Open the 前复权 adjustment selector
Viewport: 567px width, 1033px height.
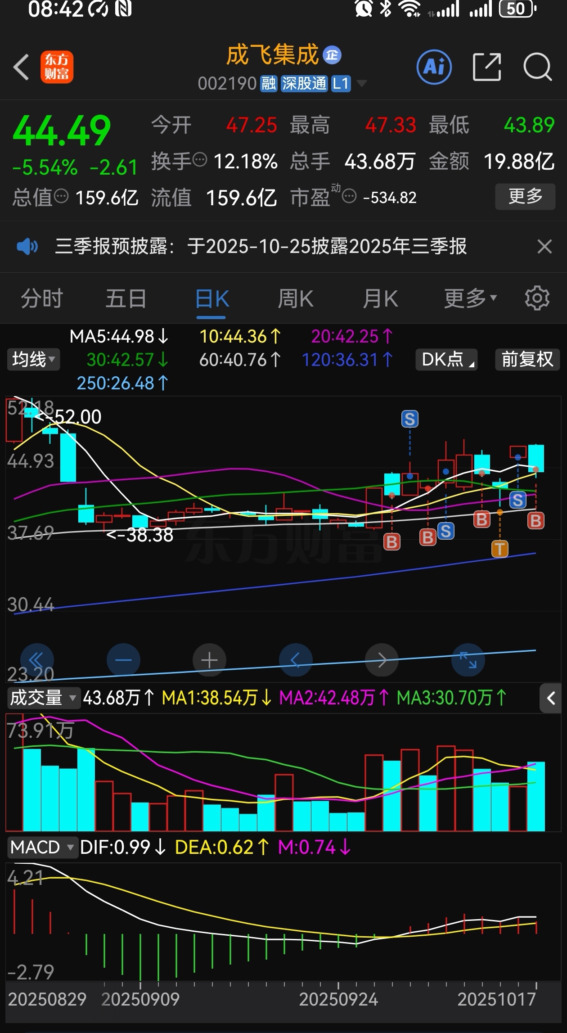(527, 359)
